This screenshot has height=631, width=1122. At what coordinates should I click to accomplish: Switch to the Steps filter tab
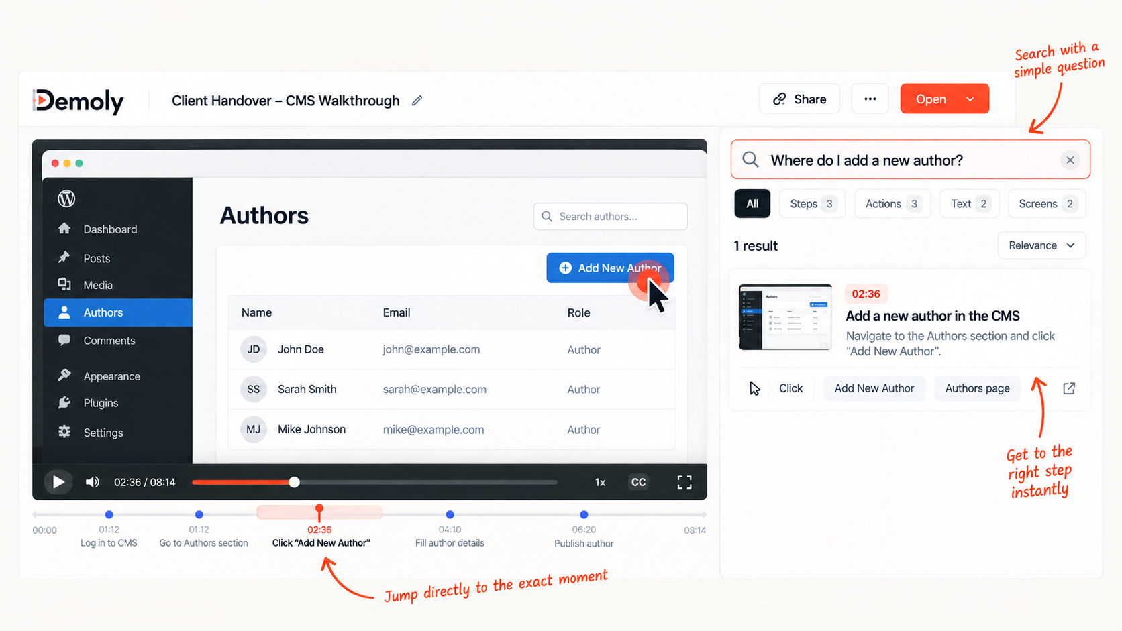(812, 204)
